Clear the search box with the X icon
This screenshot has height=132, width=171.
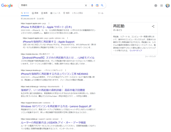tap(86, 5)
